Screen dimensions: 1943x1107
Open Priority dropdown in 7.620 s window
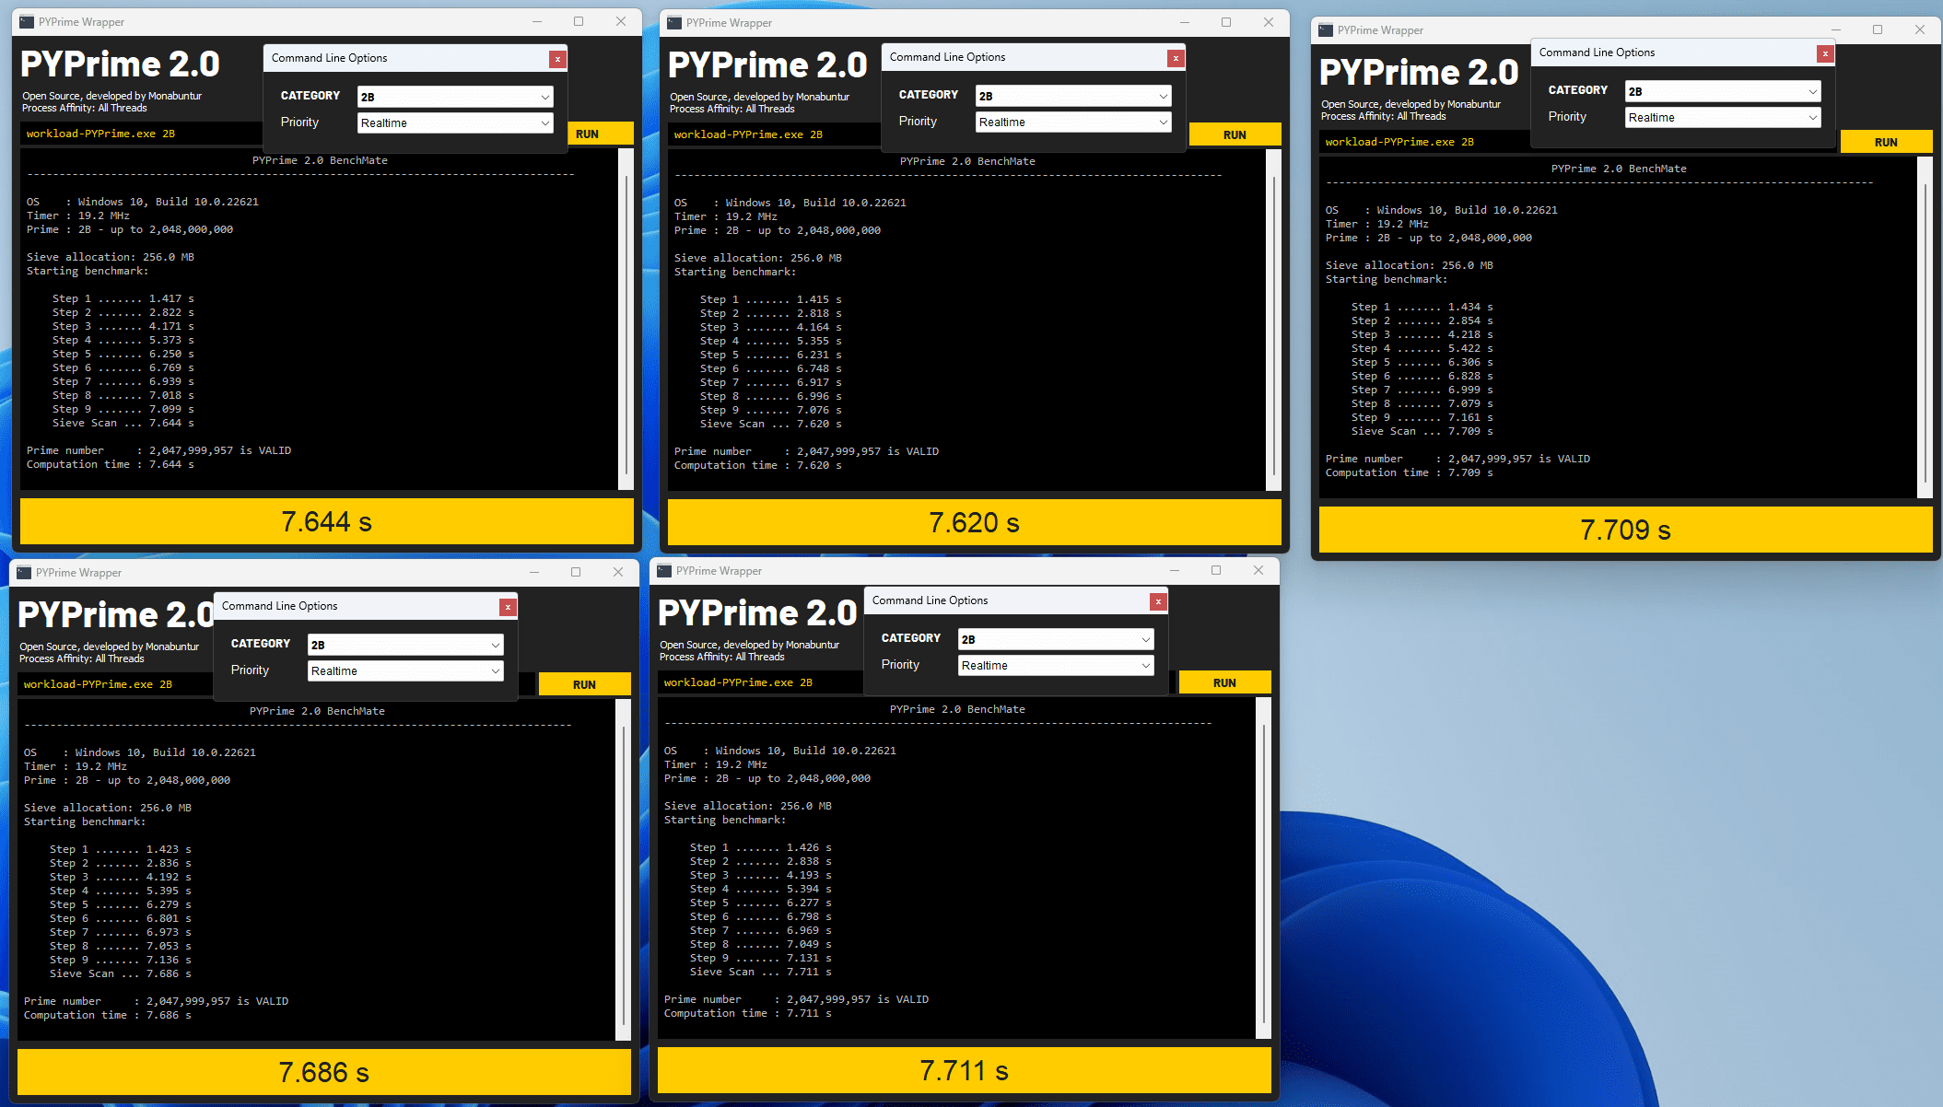(1073, 122)
